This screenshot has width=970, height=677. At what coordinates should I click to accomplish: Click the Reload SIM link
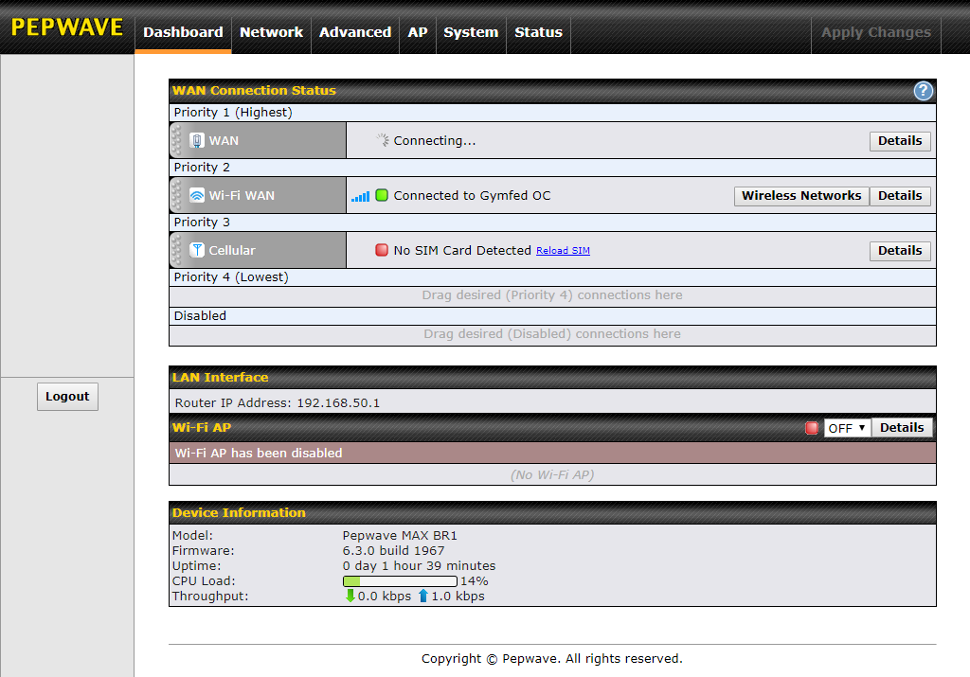tap(563, 250)
